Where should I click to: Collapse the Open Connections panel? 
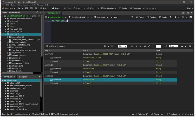coord(40,12)
